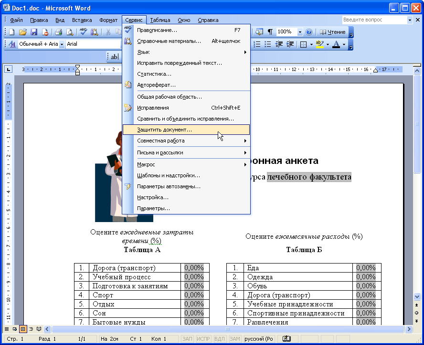Open Параметры at bottom of menu
The image size is (424, 345).
[x=186, y=208]
